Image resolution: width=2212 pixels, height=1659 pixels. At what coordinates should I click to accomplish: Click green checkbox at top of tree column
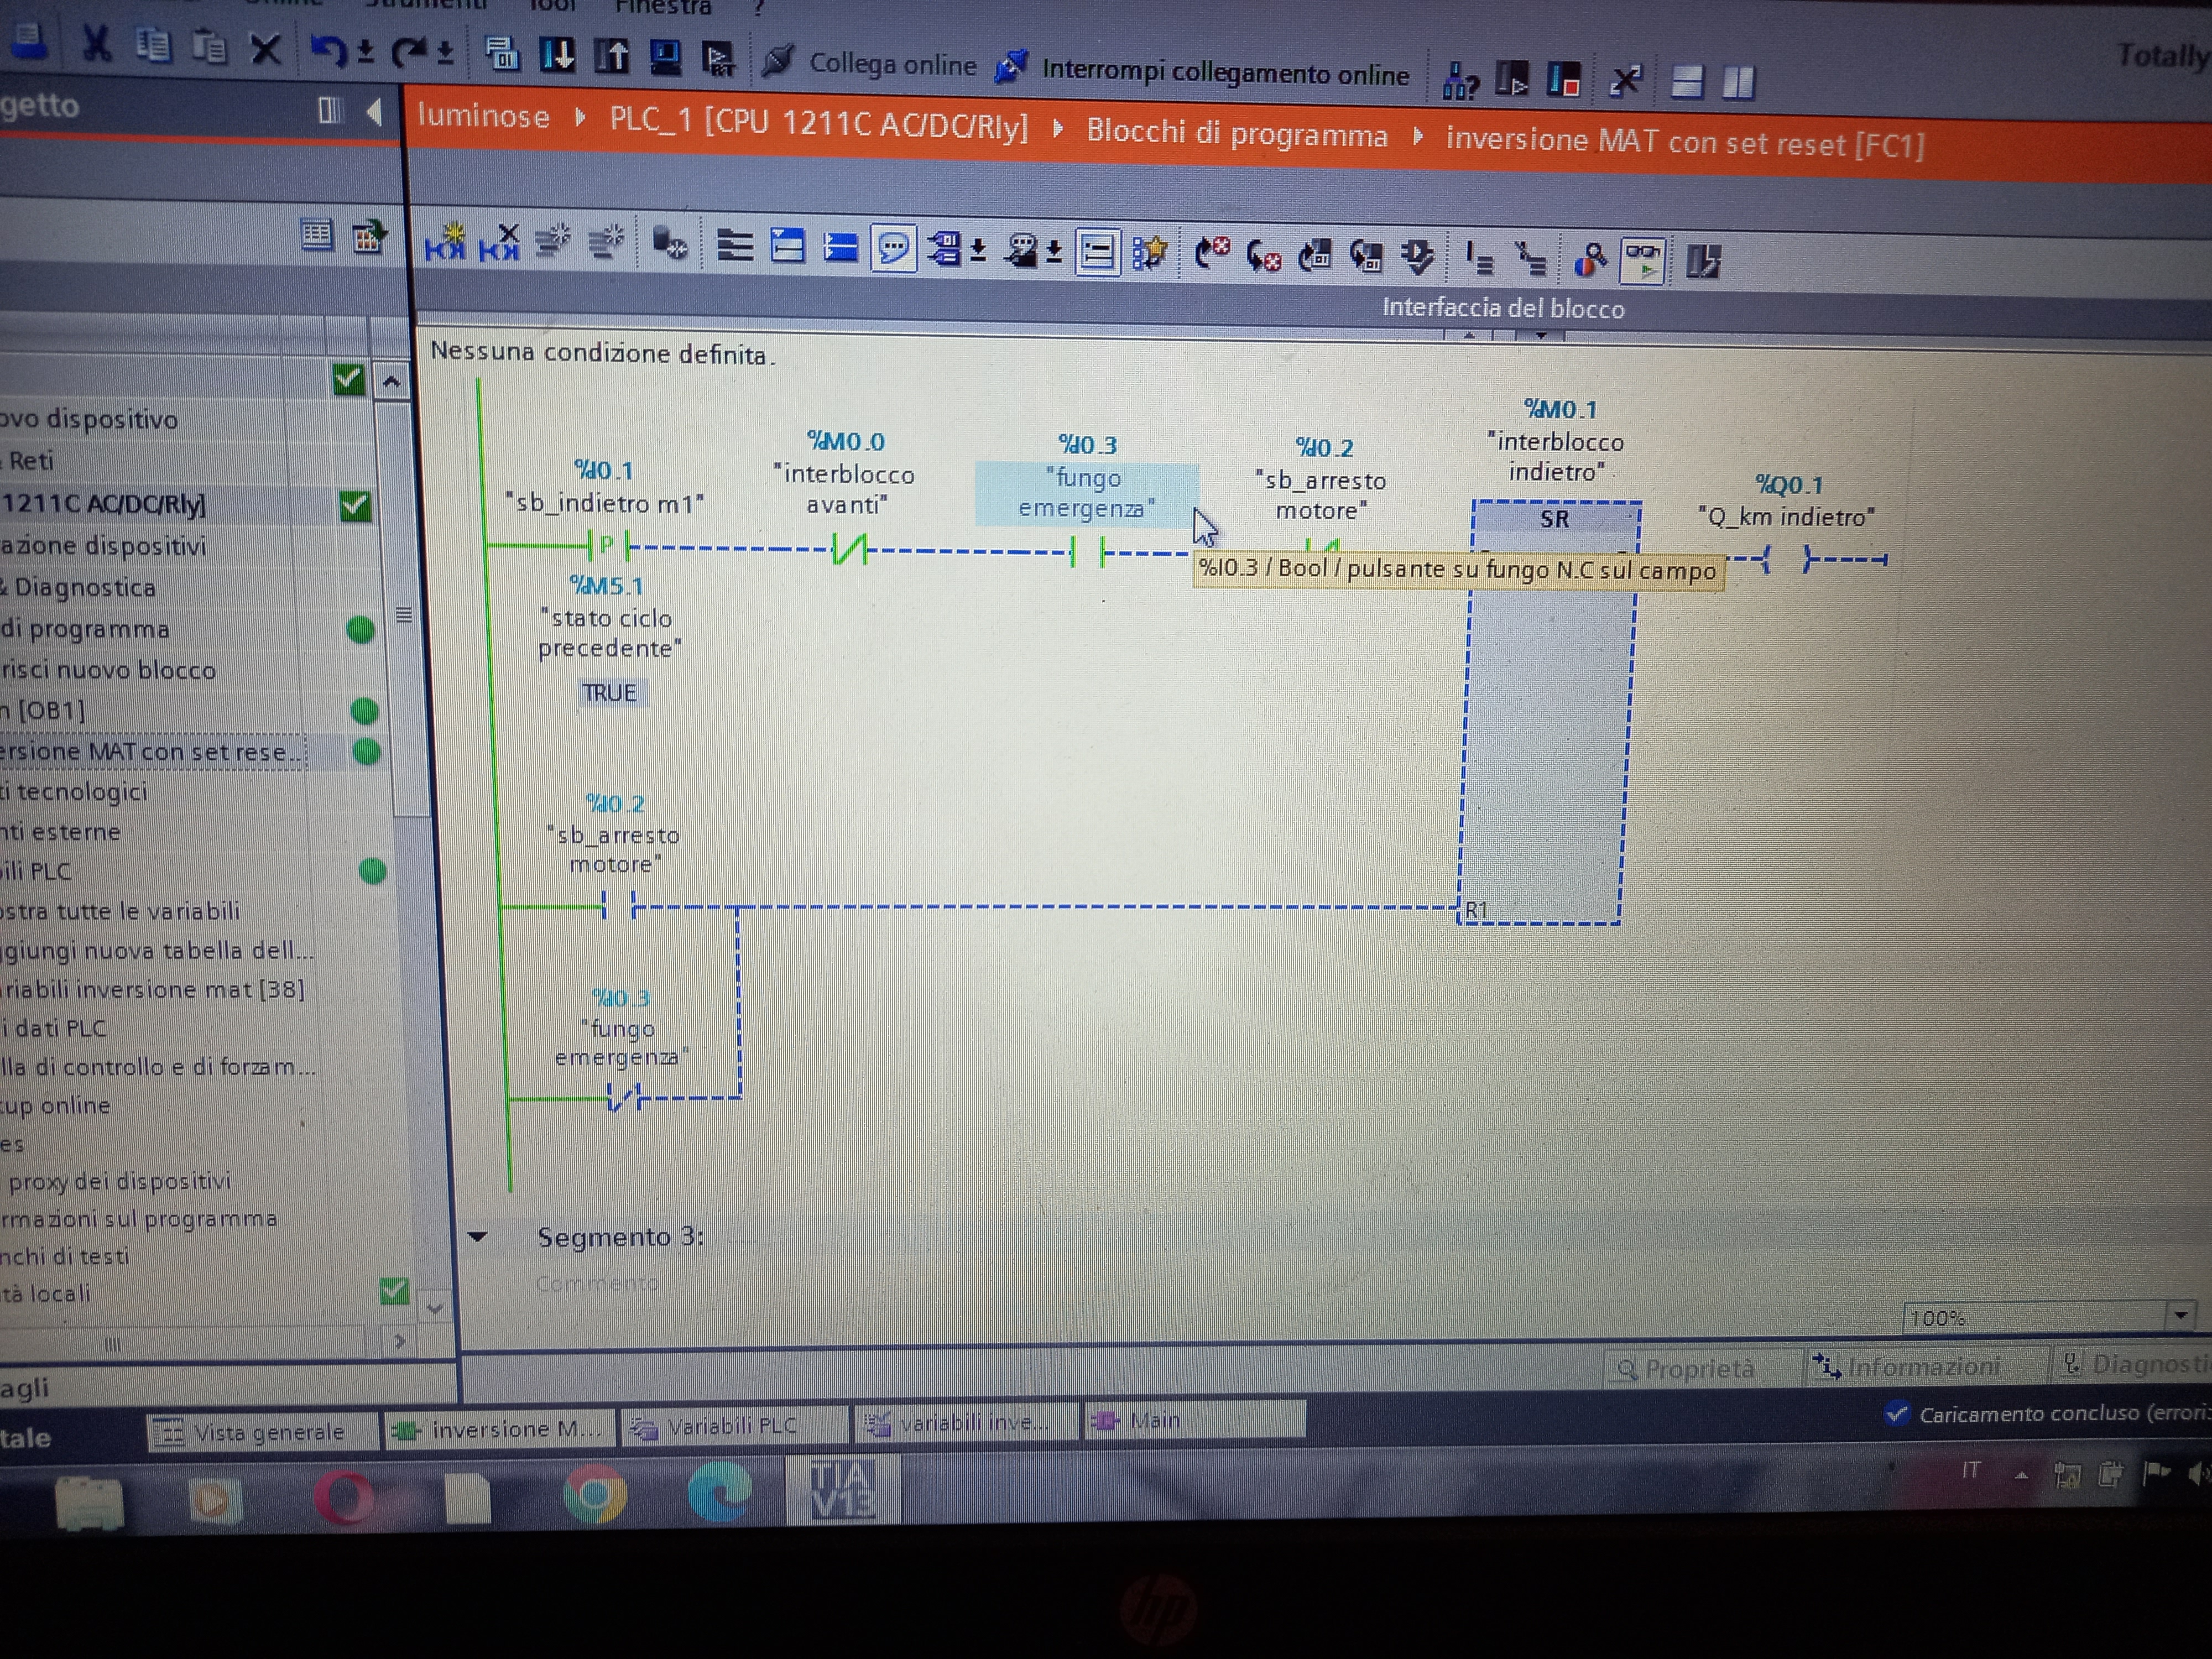348,379
